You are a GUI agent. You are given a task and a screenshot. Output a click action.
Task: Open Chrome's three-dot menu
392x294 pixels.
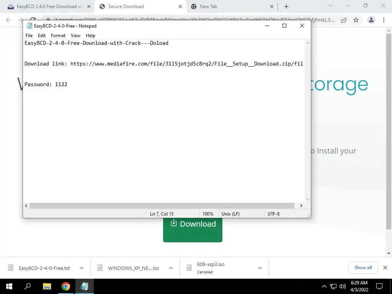[x=384, y=20]
